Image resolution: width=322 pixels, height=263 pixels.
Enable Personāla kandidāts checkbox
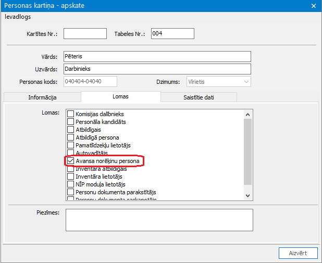(71, 122)
